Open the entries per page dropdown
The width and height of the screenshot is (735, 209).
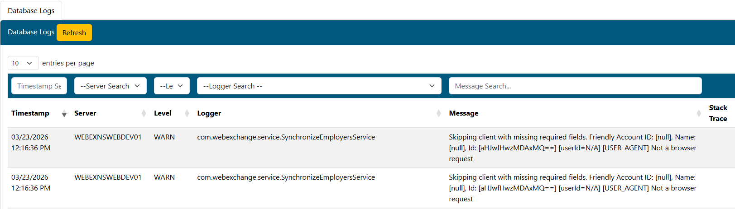[x=23, y=63]
